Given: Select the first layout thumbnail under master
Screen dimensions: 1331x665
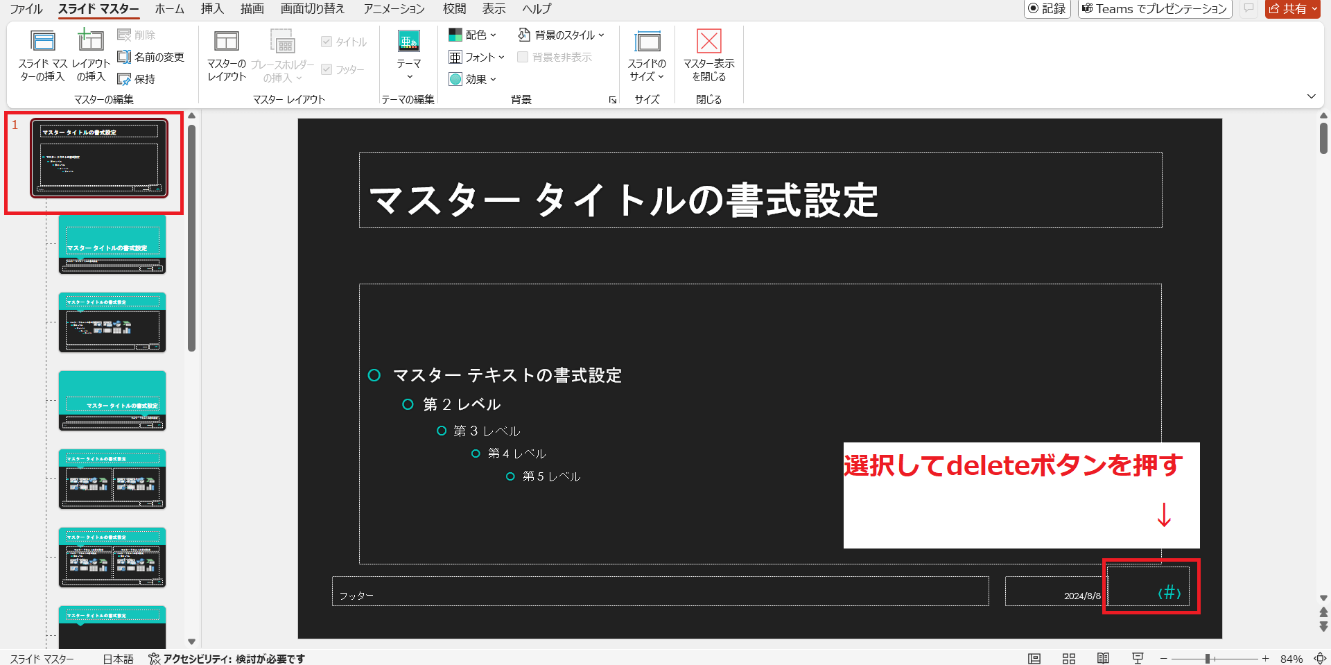Looking at the screenshot, I should tap(112, 244).
